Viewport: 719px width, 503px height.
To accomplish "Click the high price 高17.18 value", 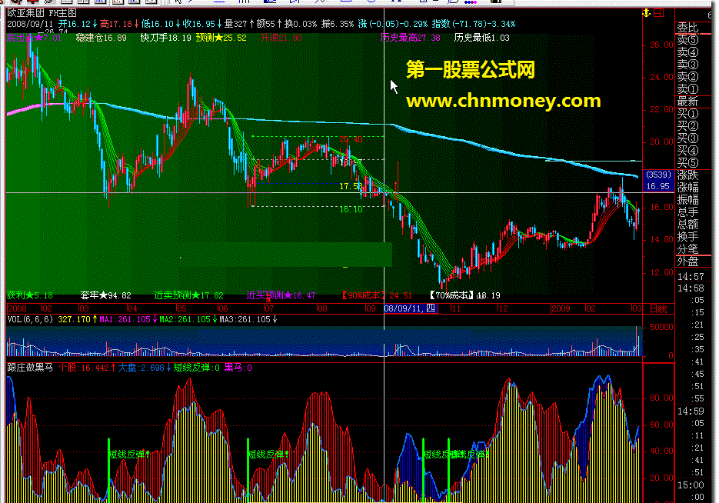I will (x=115, y=24).
